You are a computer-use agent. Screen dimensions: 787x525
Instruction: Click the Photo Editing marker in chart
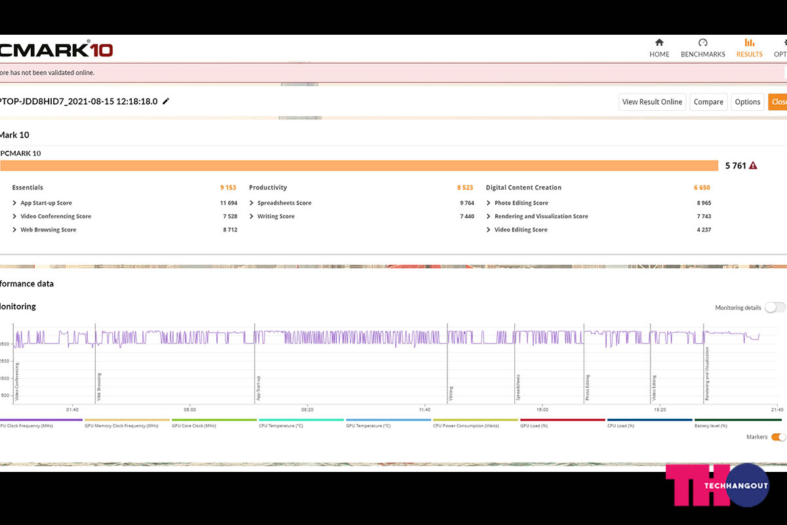click(588, 387)
